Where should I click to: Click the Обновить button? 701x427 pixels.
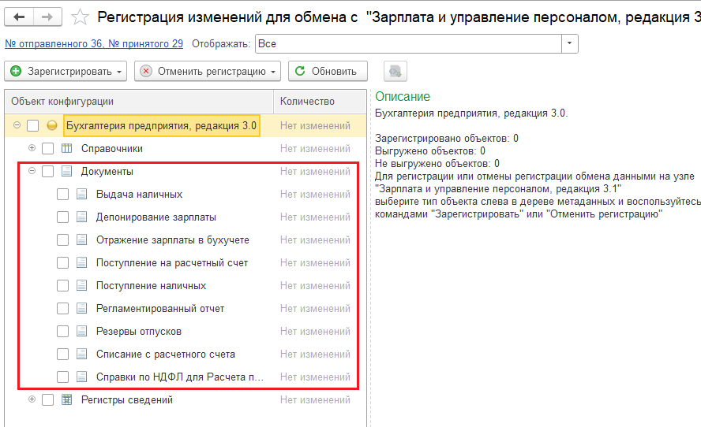tap(328, 72)
